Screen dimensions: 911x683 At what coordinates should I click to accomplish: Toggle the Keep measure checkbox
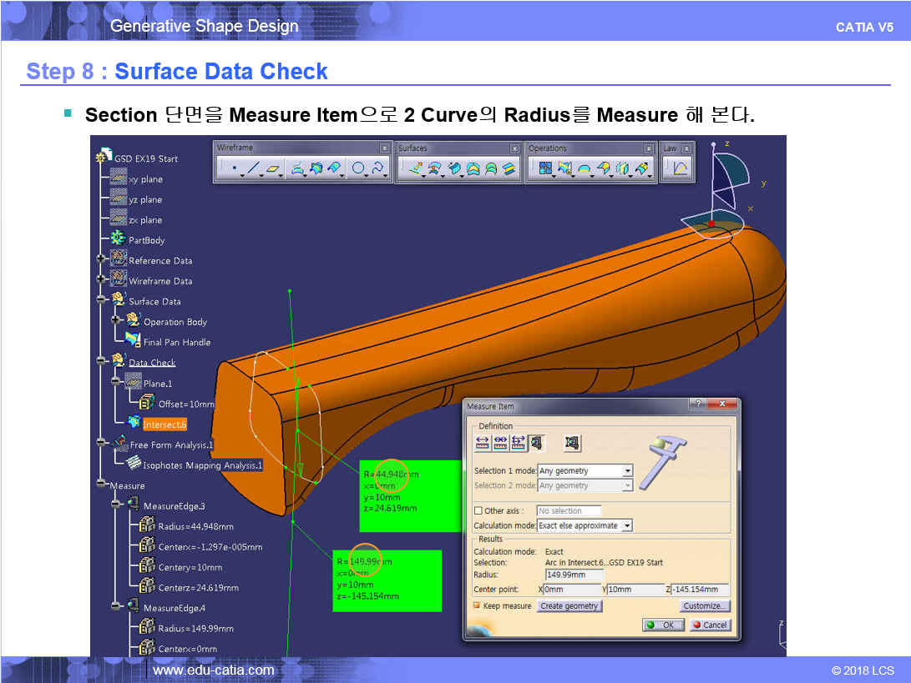478,605
